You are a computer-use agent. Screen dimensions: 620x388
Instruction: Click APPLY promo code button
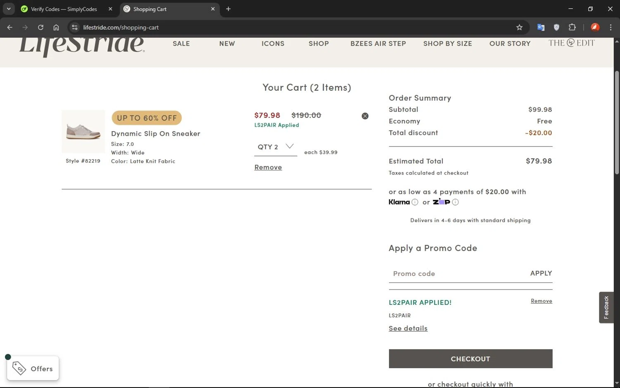(x=541, y=273)
